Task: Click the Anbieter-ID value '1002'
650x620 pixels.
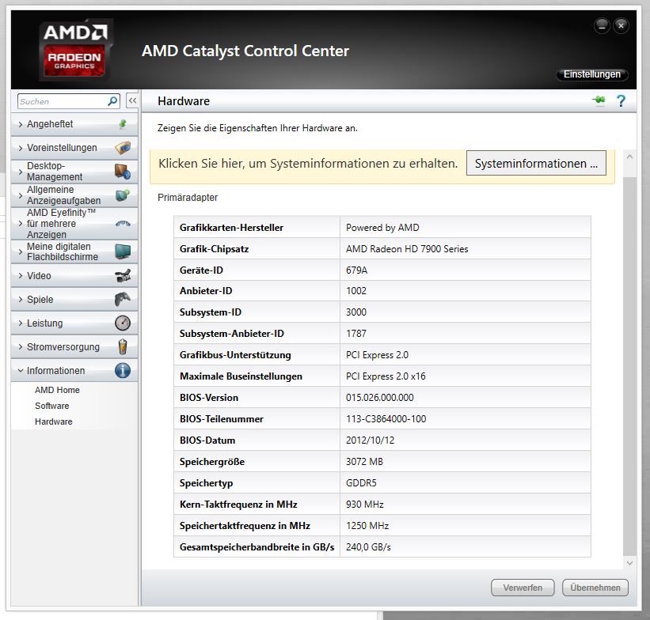Action: (x=356, y=291)
